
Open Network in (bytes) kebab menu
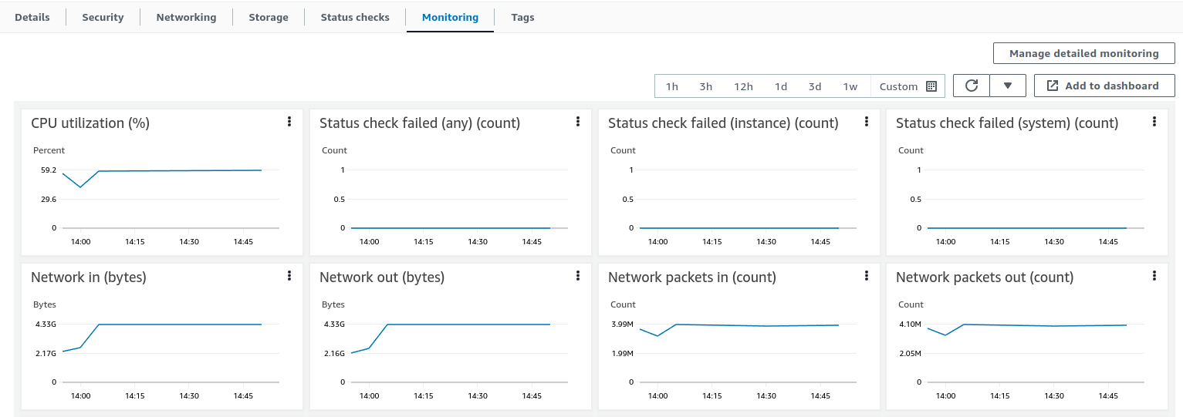tap(289, 276)
